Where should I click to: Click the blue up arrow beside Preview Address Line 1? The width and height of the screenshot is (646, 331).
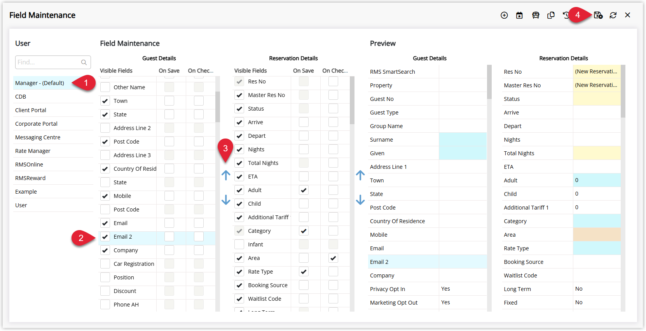tap(360, 175)
